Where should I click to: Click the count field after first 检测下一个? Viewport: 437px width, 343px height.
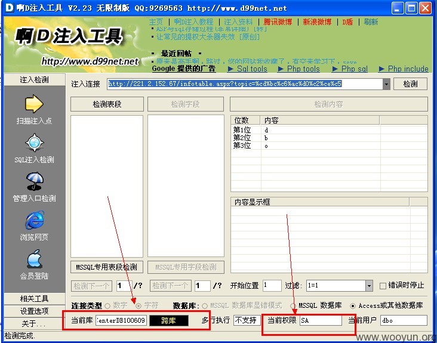(x=124, y=286)
